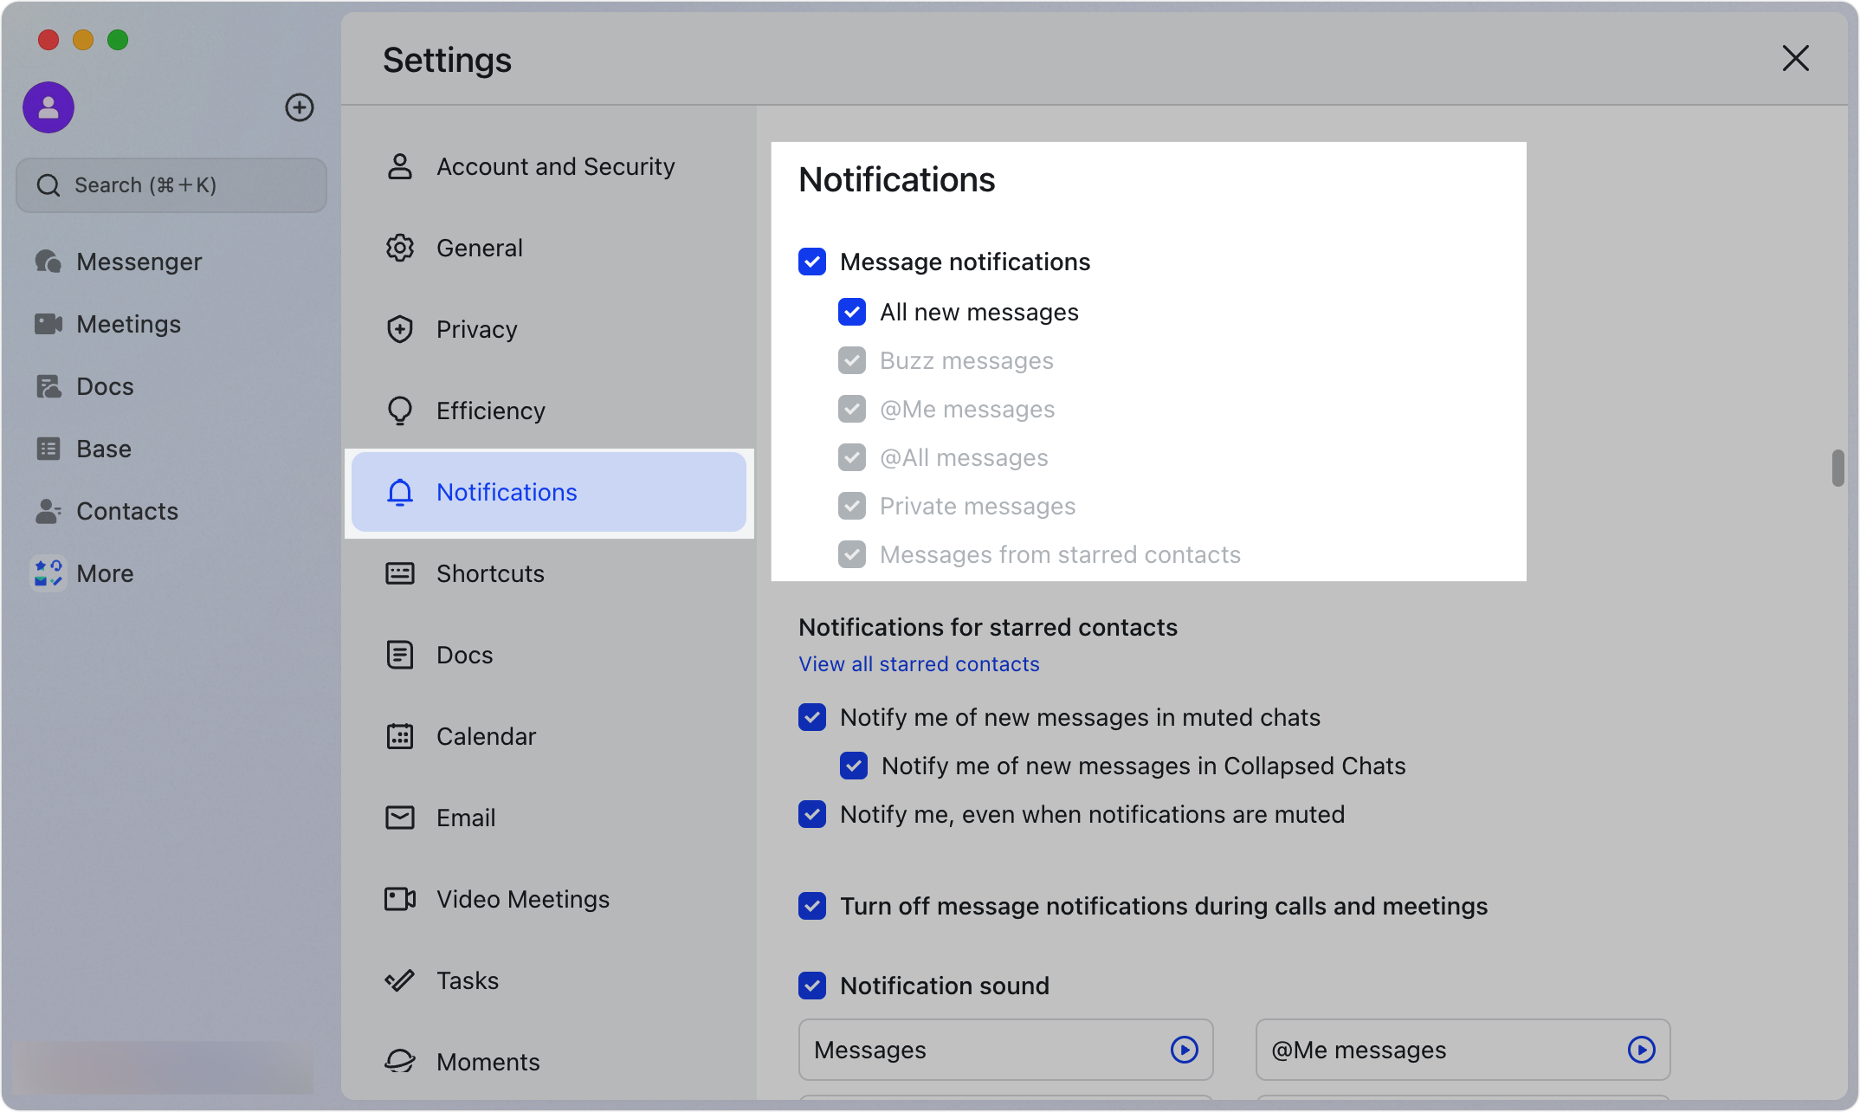Click the Moments planet icon
Screen dimensions: 1860x1112
[399, 1061]
